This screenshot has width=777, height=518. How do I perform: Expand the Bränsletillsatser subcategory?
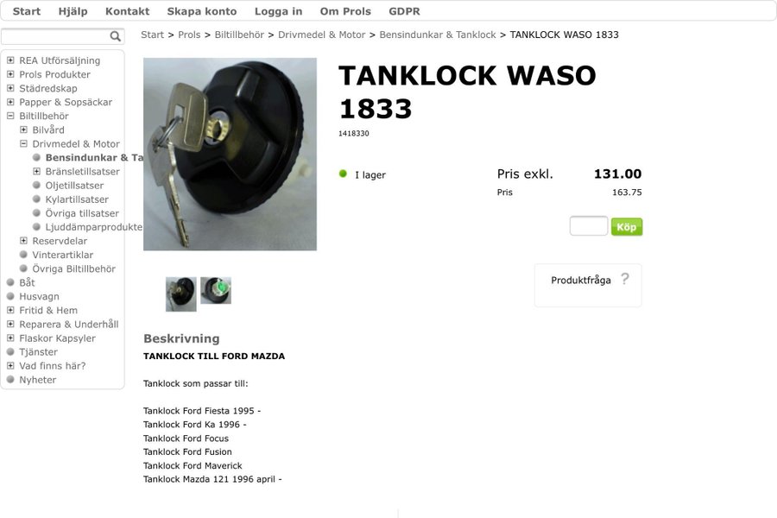(x=36, y=172)
